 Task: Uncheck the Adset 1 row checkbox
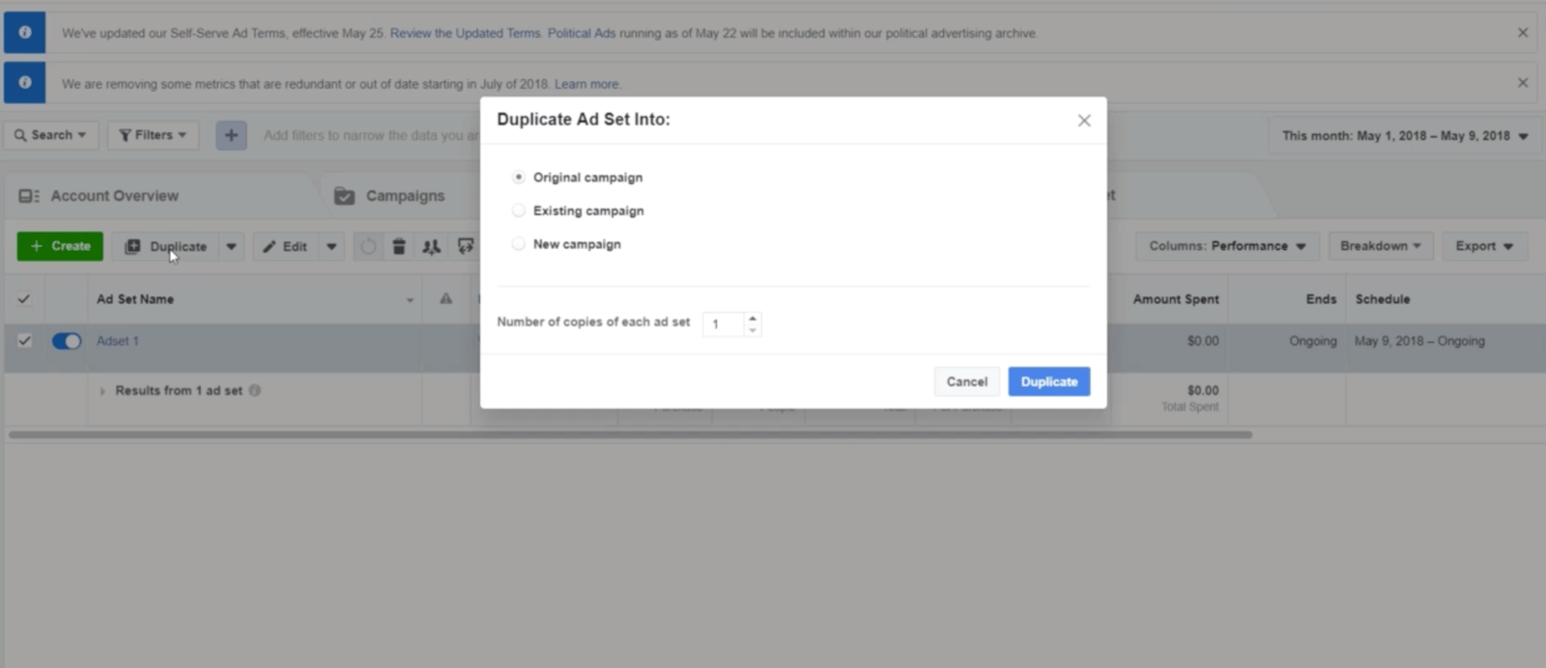[x=24, y=341]
